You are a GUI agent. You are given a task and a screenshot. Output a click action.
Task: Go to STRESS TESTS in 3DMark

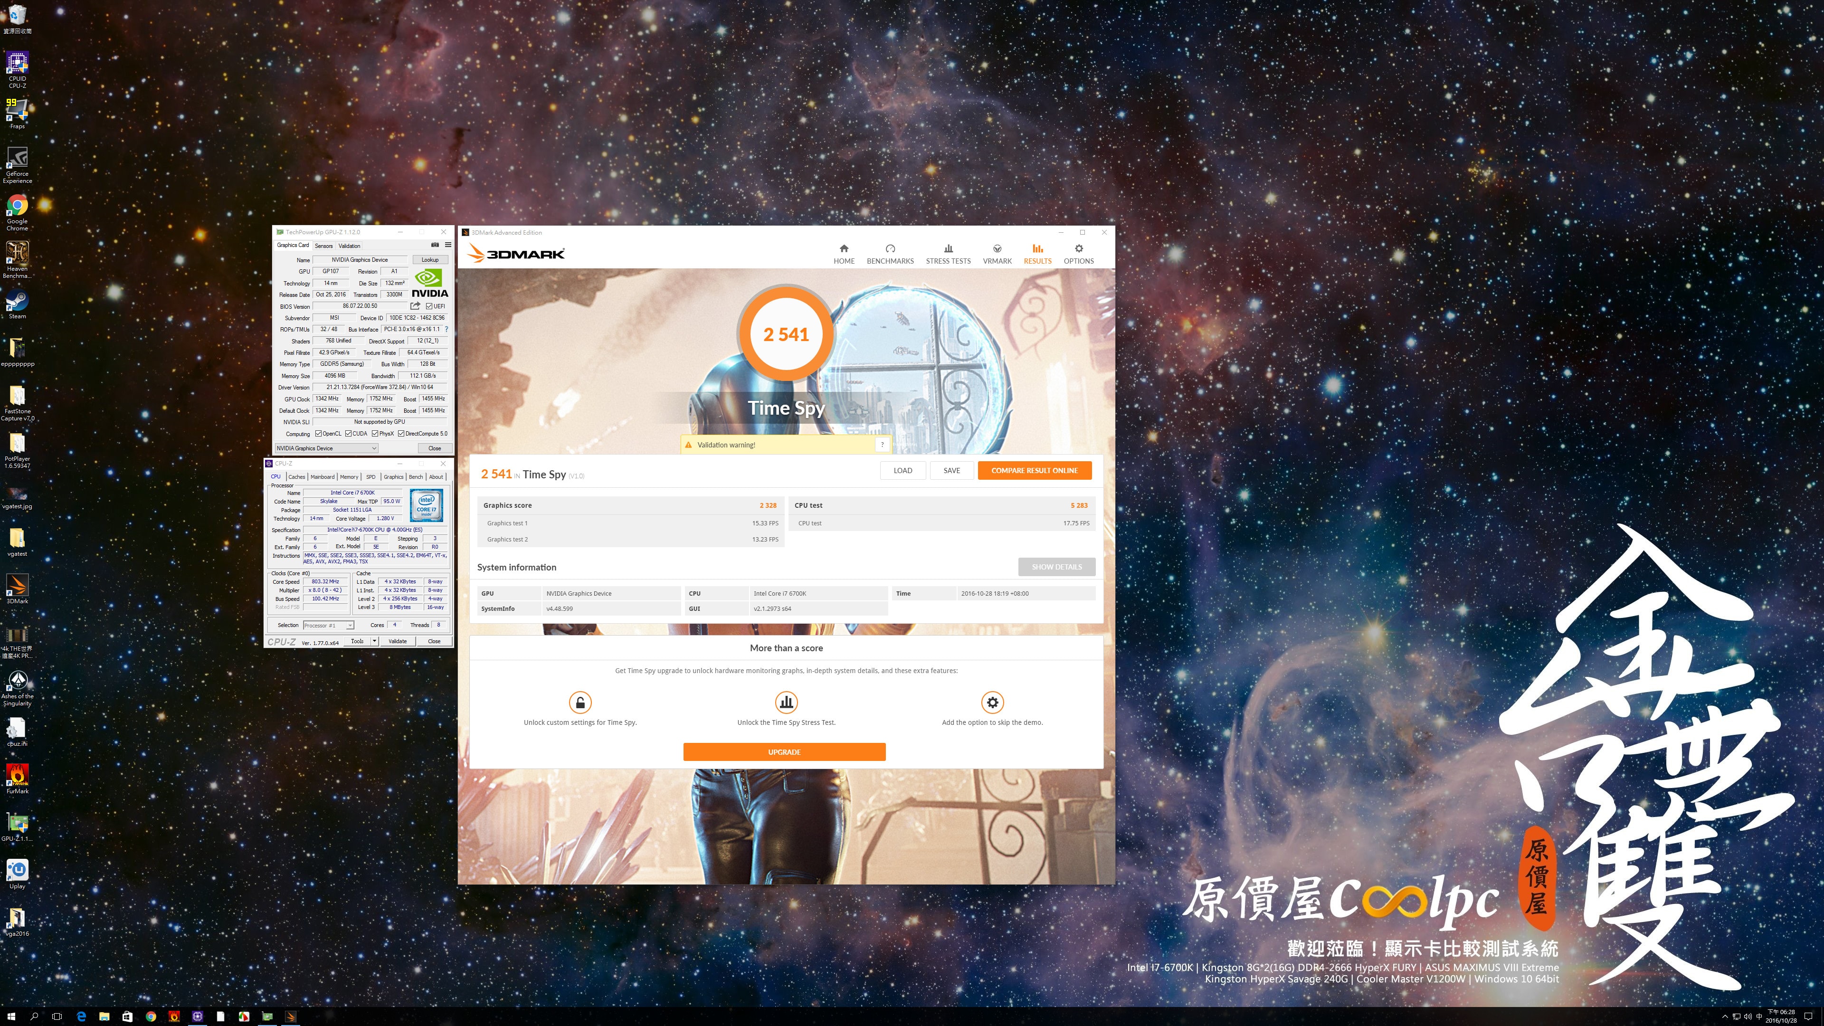point(948,254)
